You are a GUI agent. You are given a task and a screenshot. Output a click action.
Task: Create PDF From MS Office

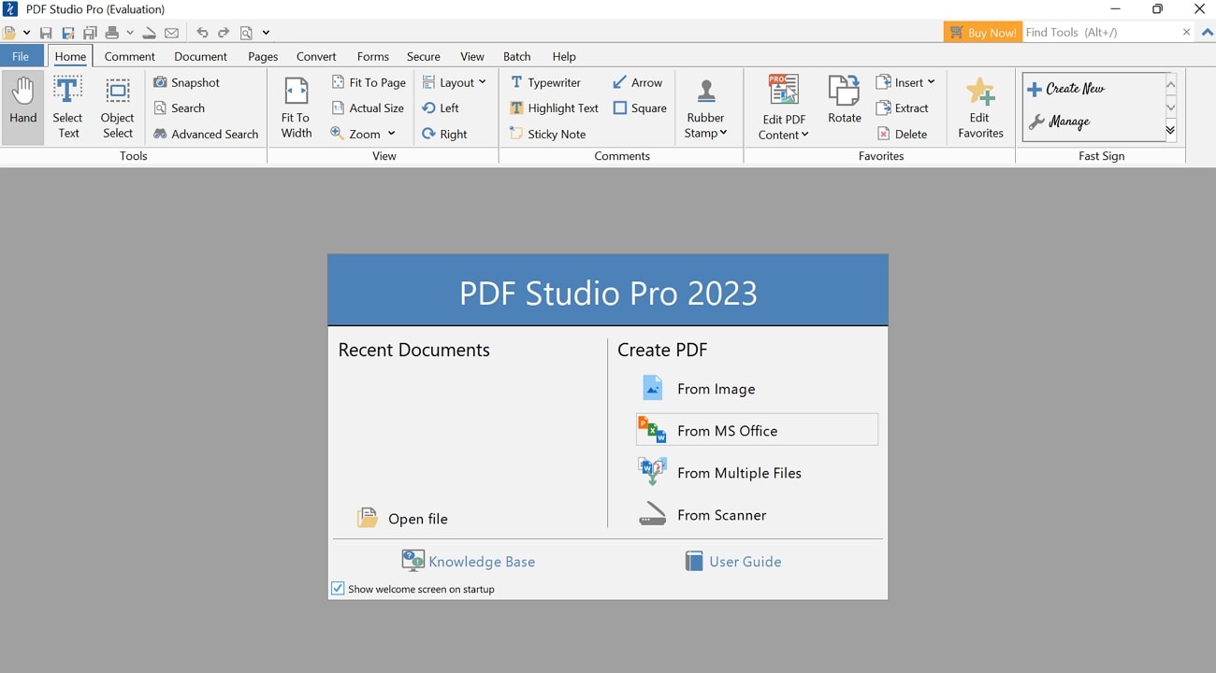[x=757, y=430]
